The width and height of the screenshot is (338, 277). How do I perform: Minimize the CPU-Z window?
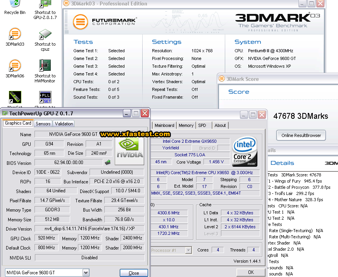244,115
